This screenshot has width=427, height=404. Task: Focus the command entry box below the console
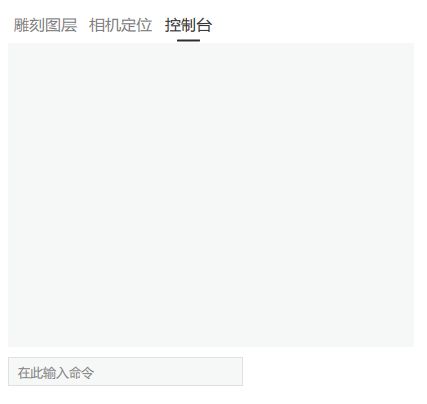(126, 372)
